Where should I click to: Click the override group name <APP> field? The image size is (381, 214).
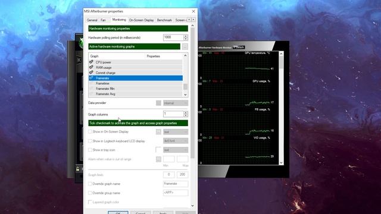click(x=176, y=193)
